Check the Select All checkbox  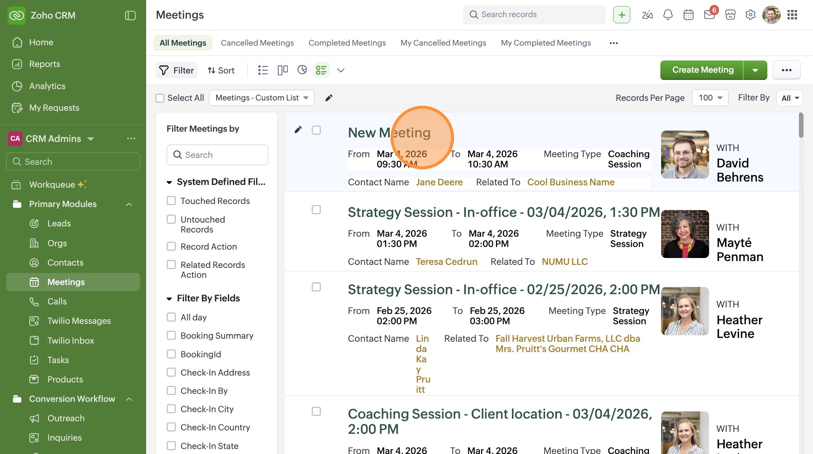pos(160,98)
